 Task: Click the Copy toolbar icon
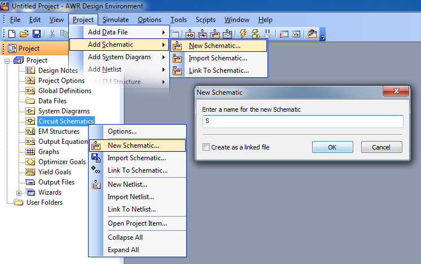(x=64, y=33)
